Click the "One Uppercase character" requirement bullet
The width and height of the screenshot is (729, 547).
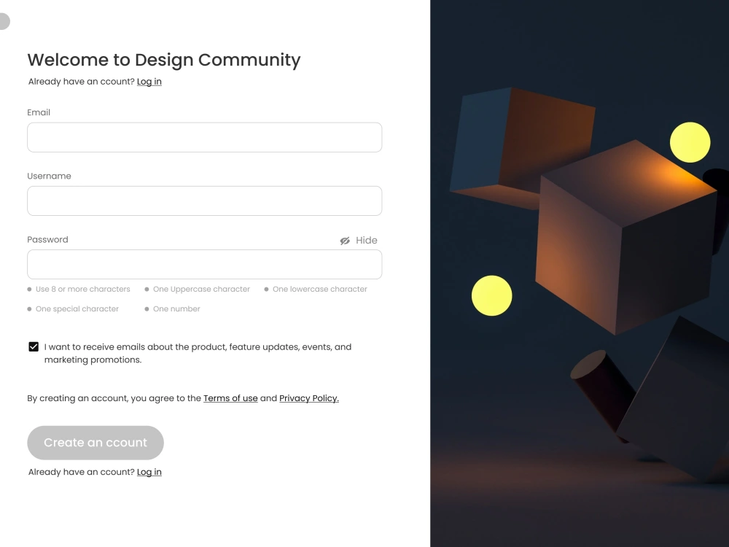pos(197,289)
